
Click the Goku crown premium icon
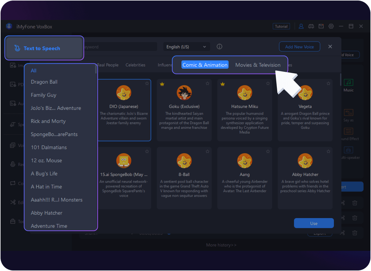point(162,84)
